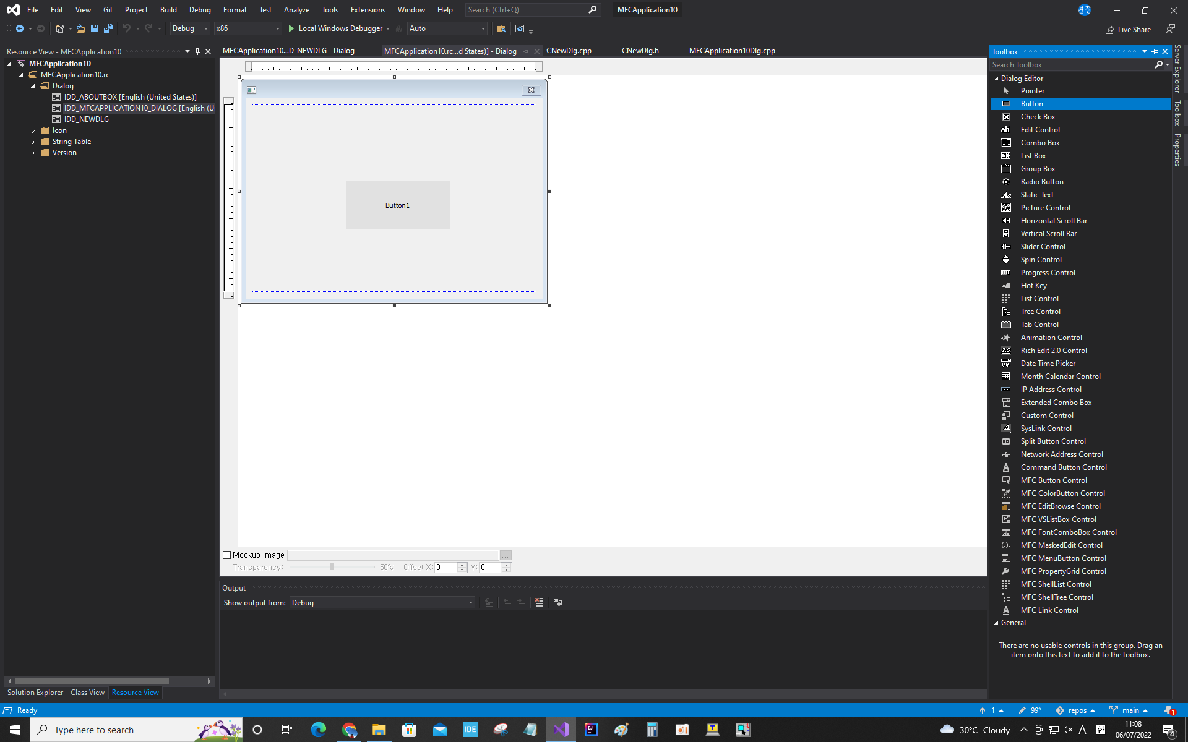
Task: Collapse the General toolbox group
Action: [x=996, y=623]
